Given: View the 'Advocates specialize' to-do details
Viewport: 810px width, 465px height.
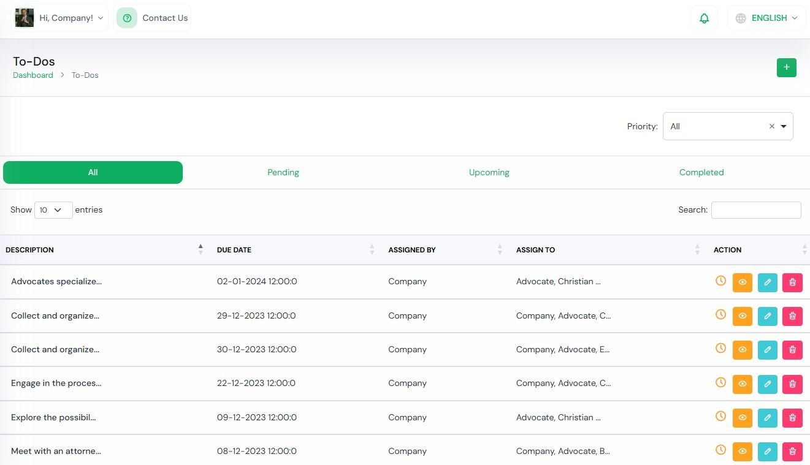Looking at the screenshot, I should (x=742, y=282).
